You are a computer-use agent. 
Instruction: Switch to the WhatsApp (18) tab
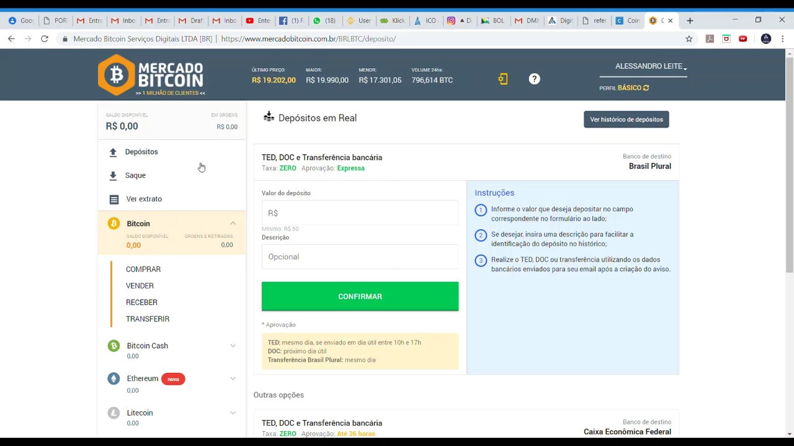coord(324,20)
